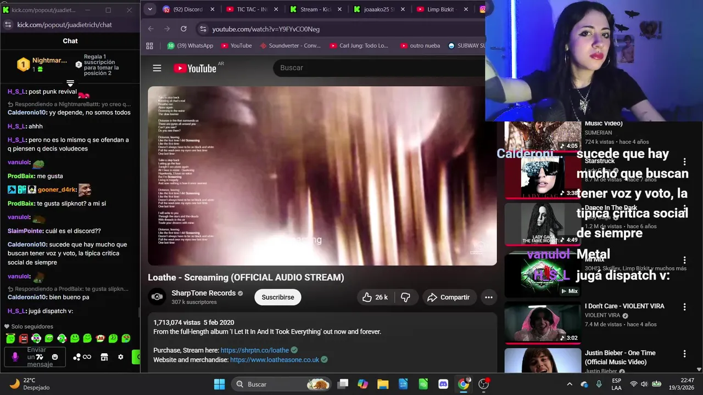This screenshot has width=703, height=395.
Task: View site information icon in address bar
Action: (x=203, y=29)
